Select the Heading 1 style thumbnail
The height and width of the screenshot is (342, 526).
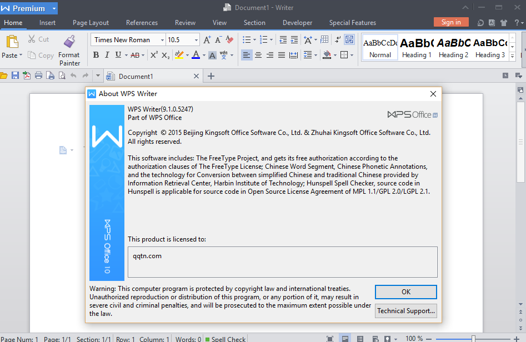417,48
